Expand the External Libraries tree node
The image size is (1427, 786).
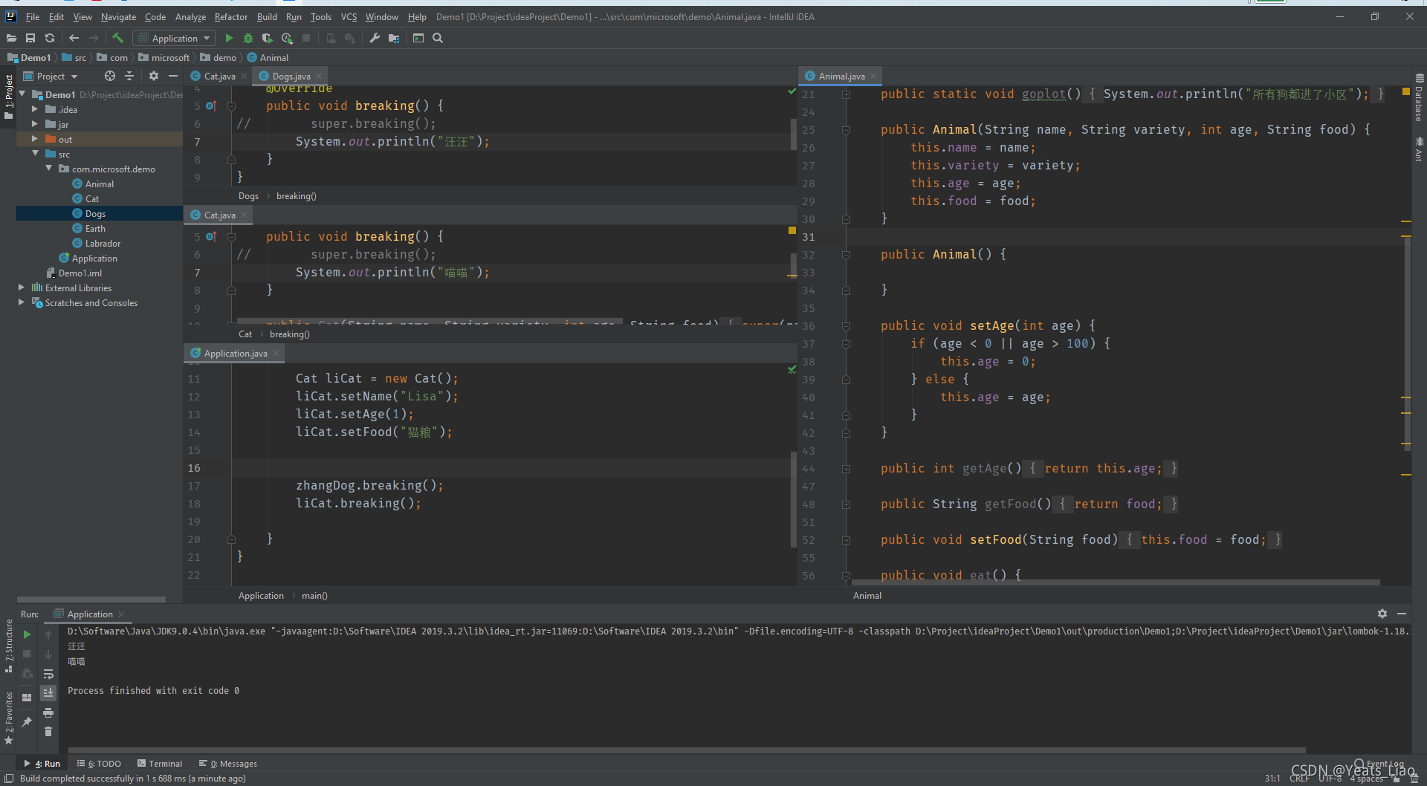(x=22, y=288)
